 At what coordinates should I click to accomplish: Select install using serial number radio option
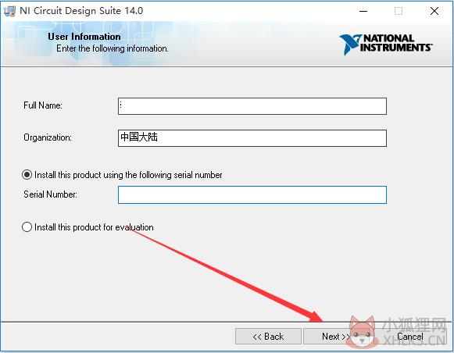(27, 175)
